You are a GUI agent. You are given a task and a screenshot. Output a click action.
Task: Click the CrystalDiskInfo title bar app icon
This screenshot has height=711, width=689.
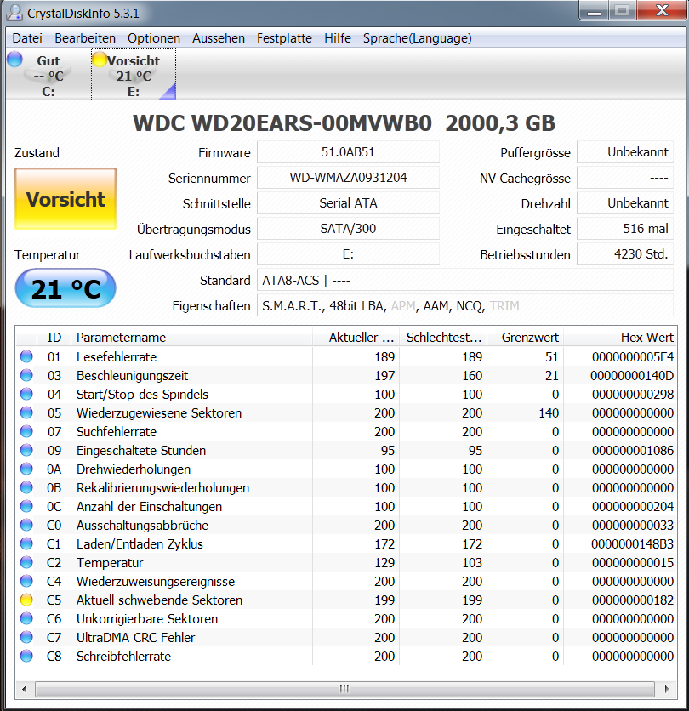click(x=14, y=13)
